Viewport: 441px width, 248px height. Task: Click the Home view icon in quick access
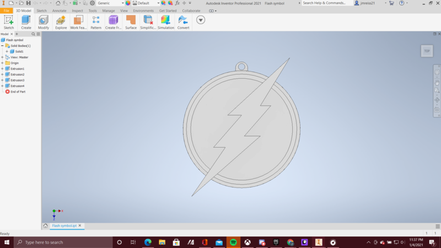[58, 3]
